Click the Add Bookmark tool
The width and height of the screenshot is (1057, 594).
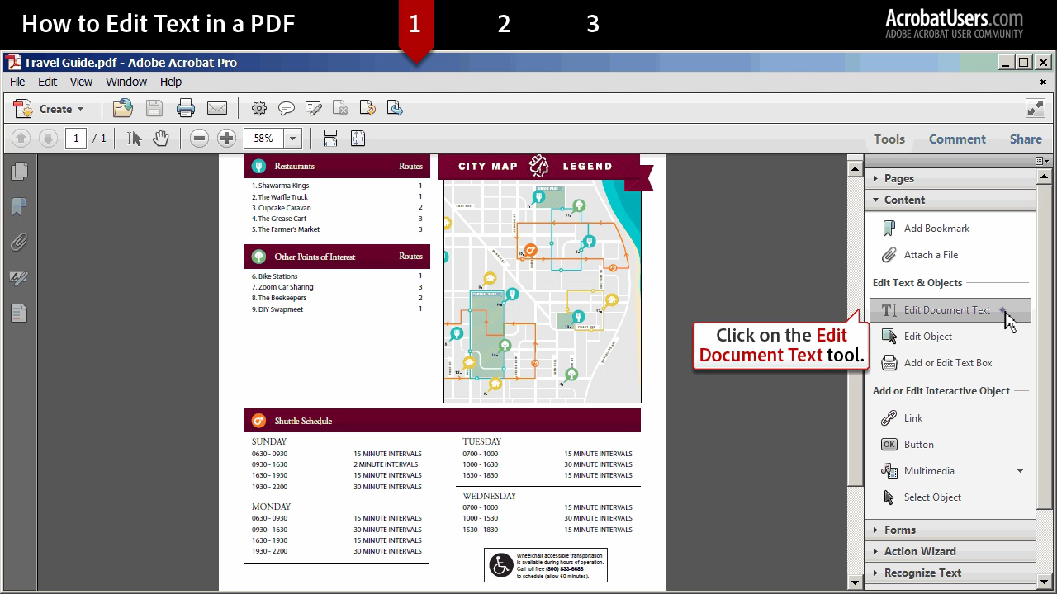coord(936,229)
